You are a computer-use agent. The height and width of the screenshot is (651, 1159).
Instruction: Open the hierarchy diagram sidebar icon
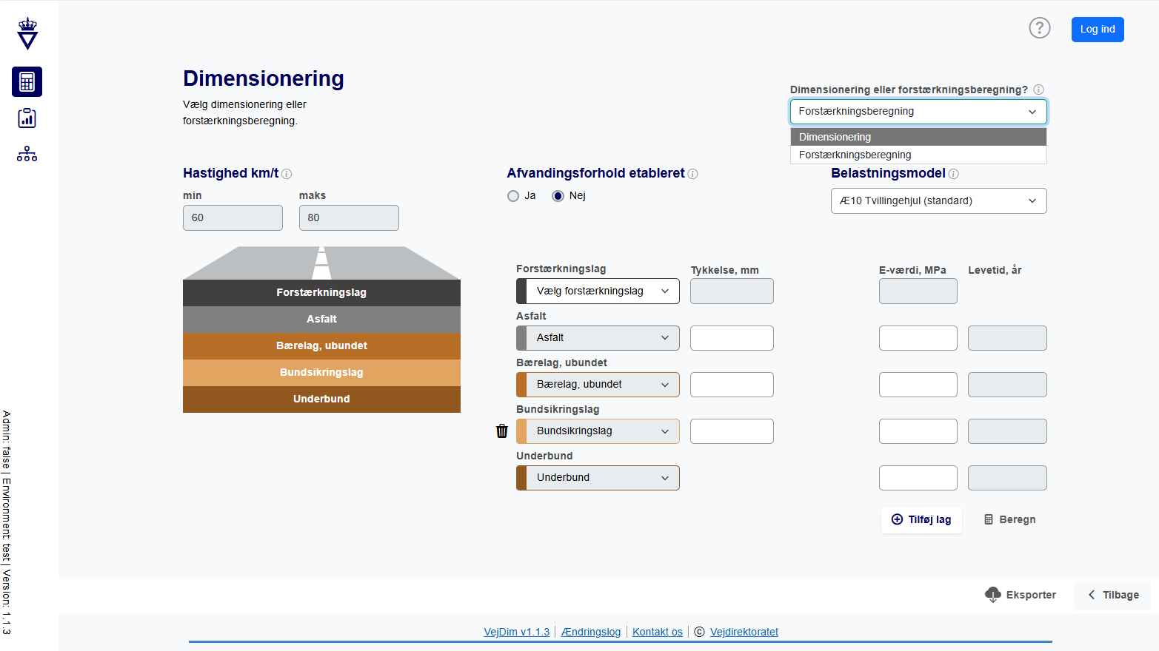(x=27, y=154)
